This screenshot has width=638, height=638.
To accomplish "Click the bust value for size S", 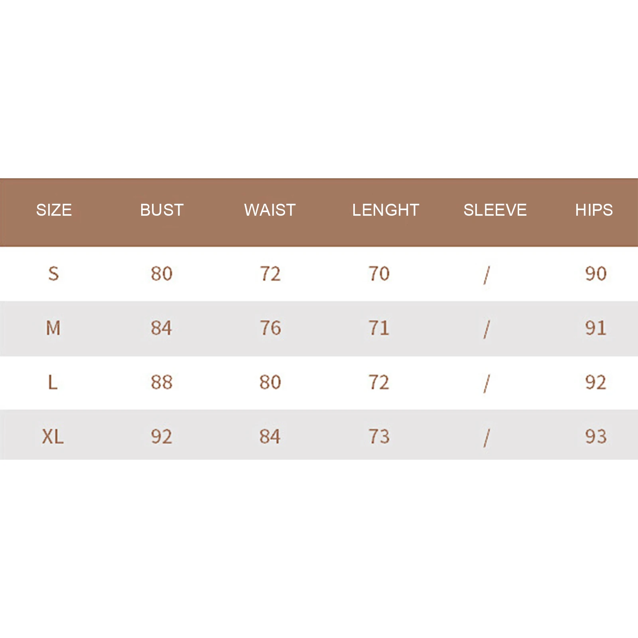I will pyautogui.click(x=161, y=274).
